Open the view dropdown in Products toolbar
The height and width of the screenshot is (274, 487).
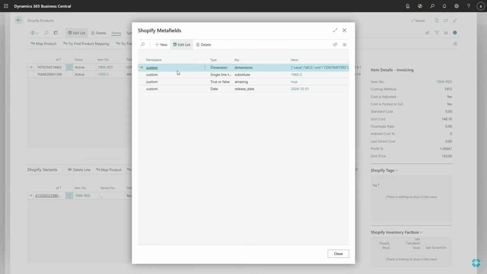click(x=34, y=33)
